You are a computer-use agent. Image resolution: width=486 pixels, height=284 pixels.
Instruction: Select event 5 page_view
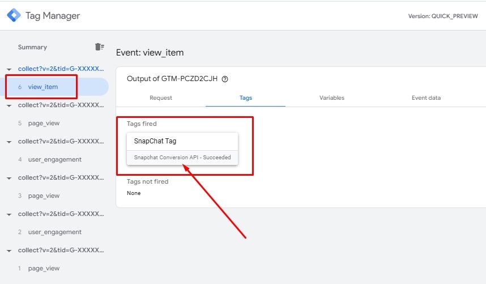44,123
